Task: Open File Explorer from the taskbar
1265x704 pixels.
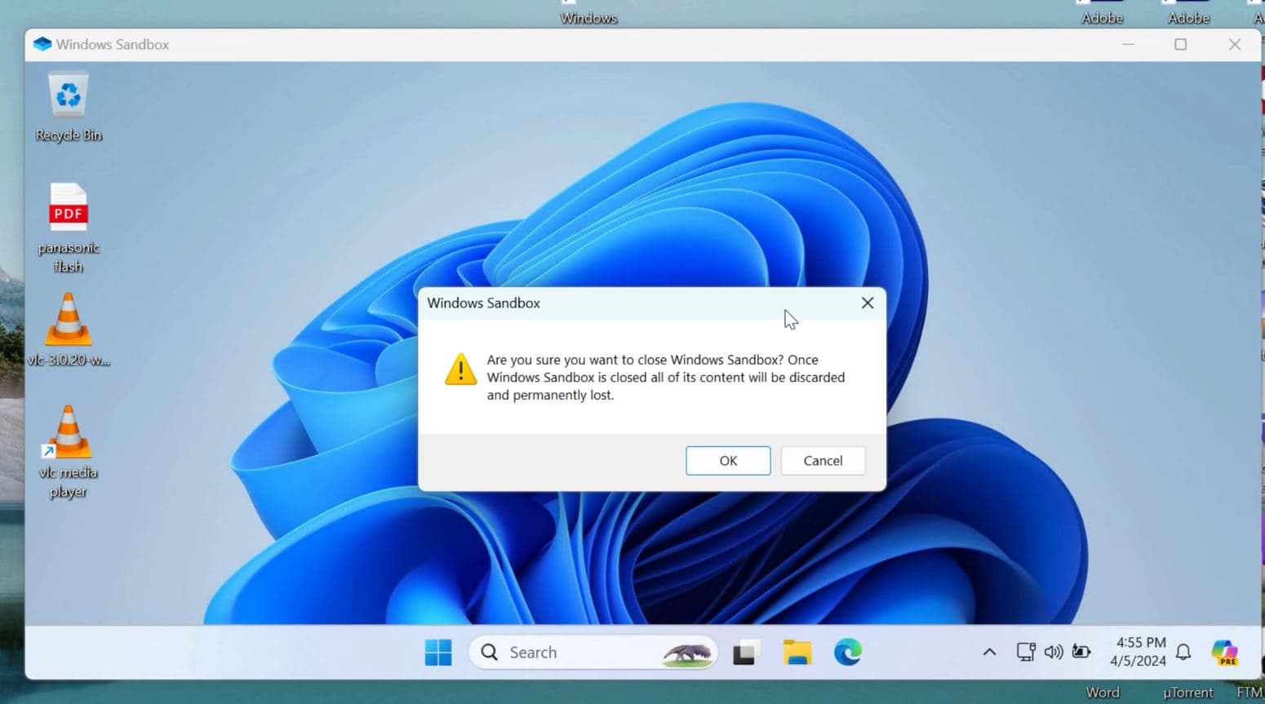Action: (x=797, y=652)
